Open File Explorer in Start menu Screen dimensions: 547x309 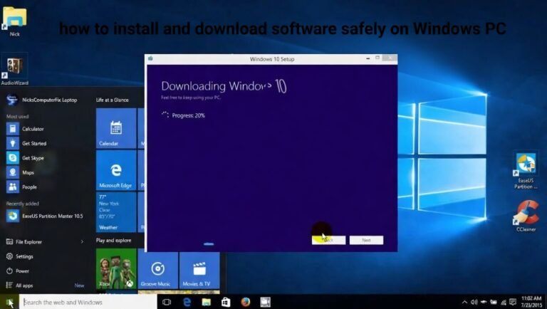click(x=24, y=241)
